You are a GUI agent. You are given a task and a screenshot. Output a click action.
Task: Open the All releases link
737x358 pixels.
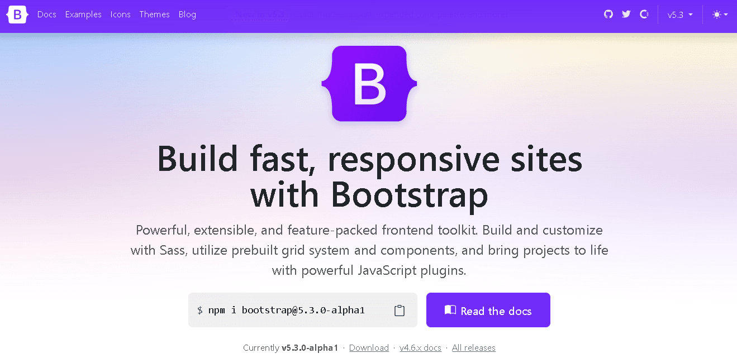coord(474,348)
